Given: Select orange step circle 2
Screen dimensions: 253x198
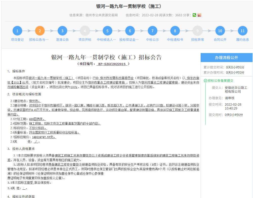Looking at the screenshot, I should click(40, 31).
